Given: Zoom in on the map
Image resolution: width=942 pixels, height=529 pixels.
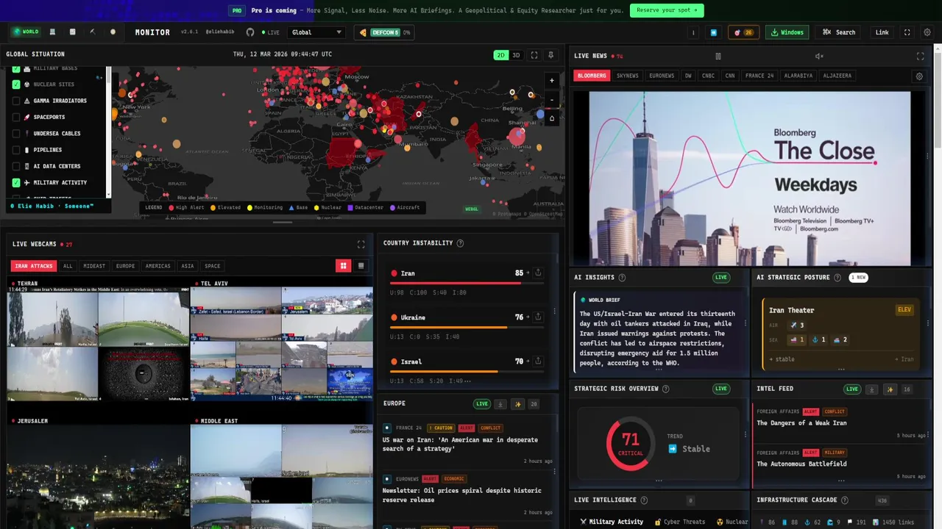Looking at the screenshot, I should [x=552, y=80].
